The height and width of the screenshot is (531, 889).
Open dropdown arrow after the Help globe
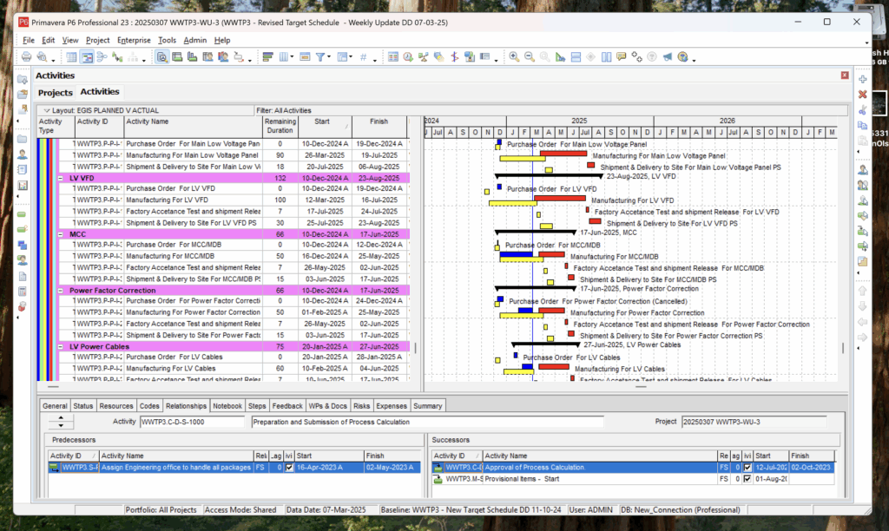(x=694, y=59)
